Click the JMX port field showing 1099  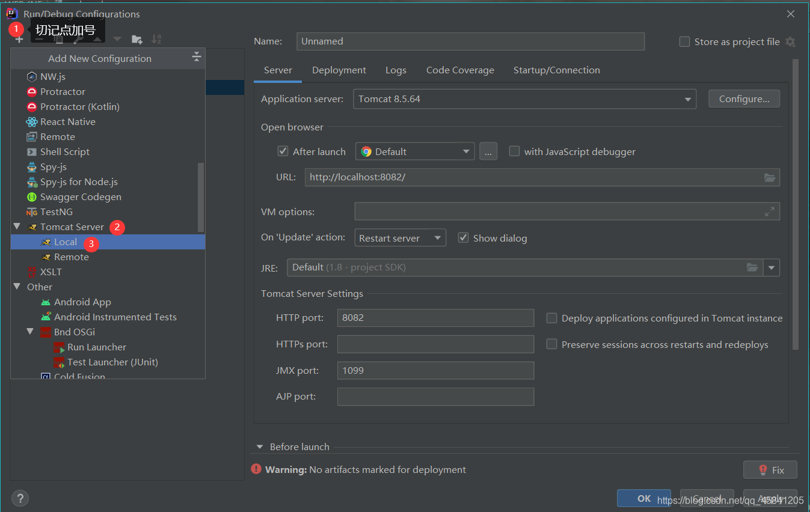[x=436, y=371]
